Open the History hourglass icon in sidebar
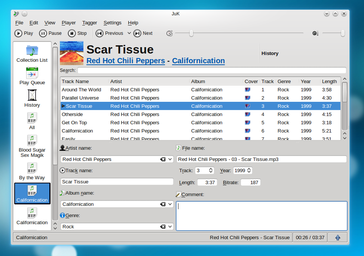The image size is (364, 256). pyautogui.click(x=32, y=95)
